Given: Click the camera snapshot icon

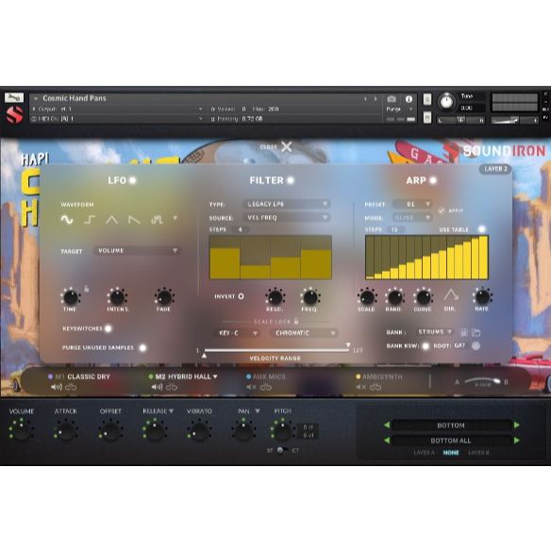Looking at the screenshot, I should pos(392,99).
